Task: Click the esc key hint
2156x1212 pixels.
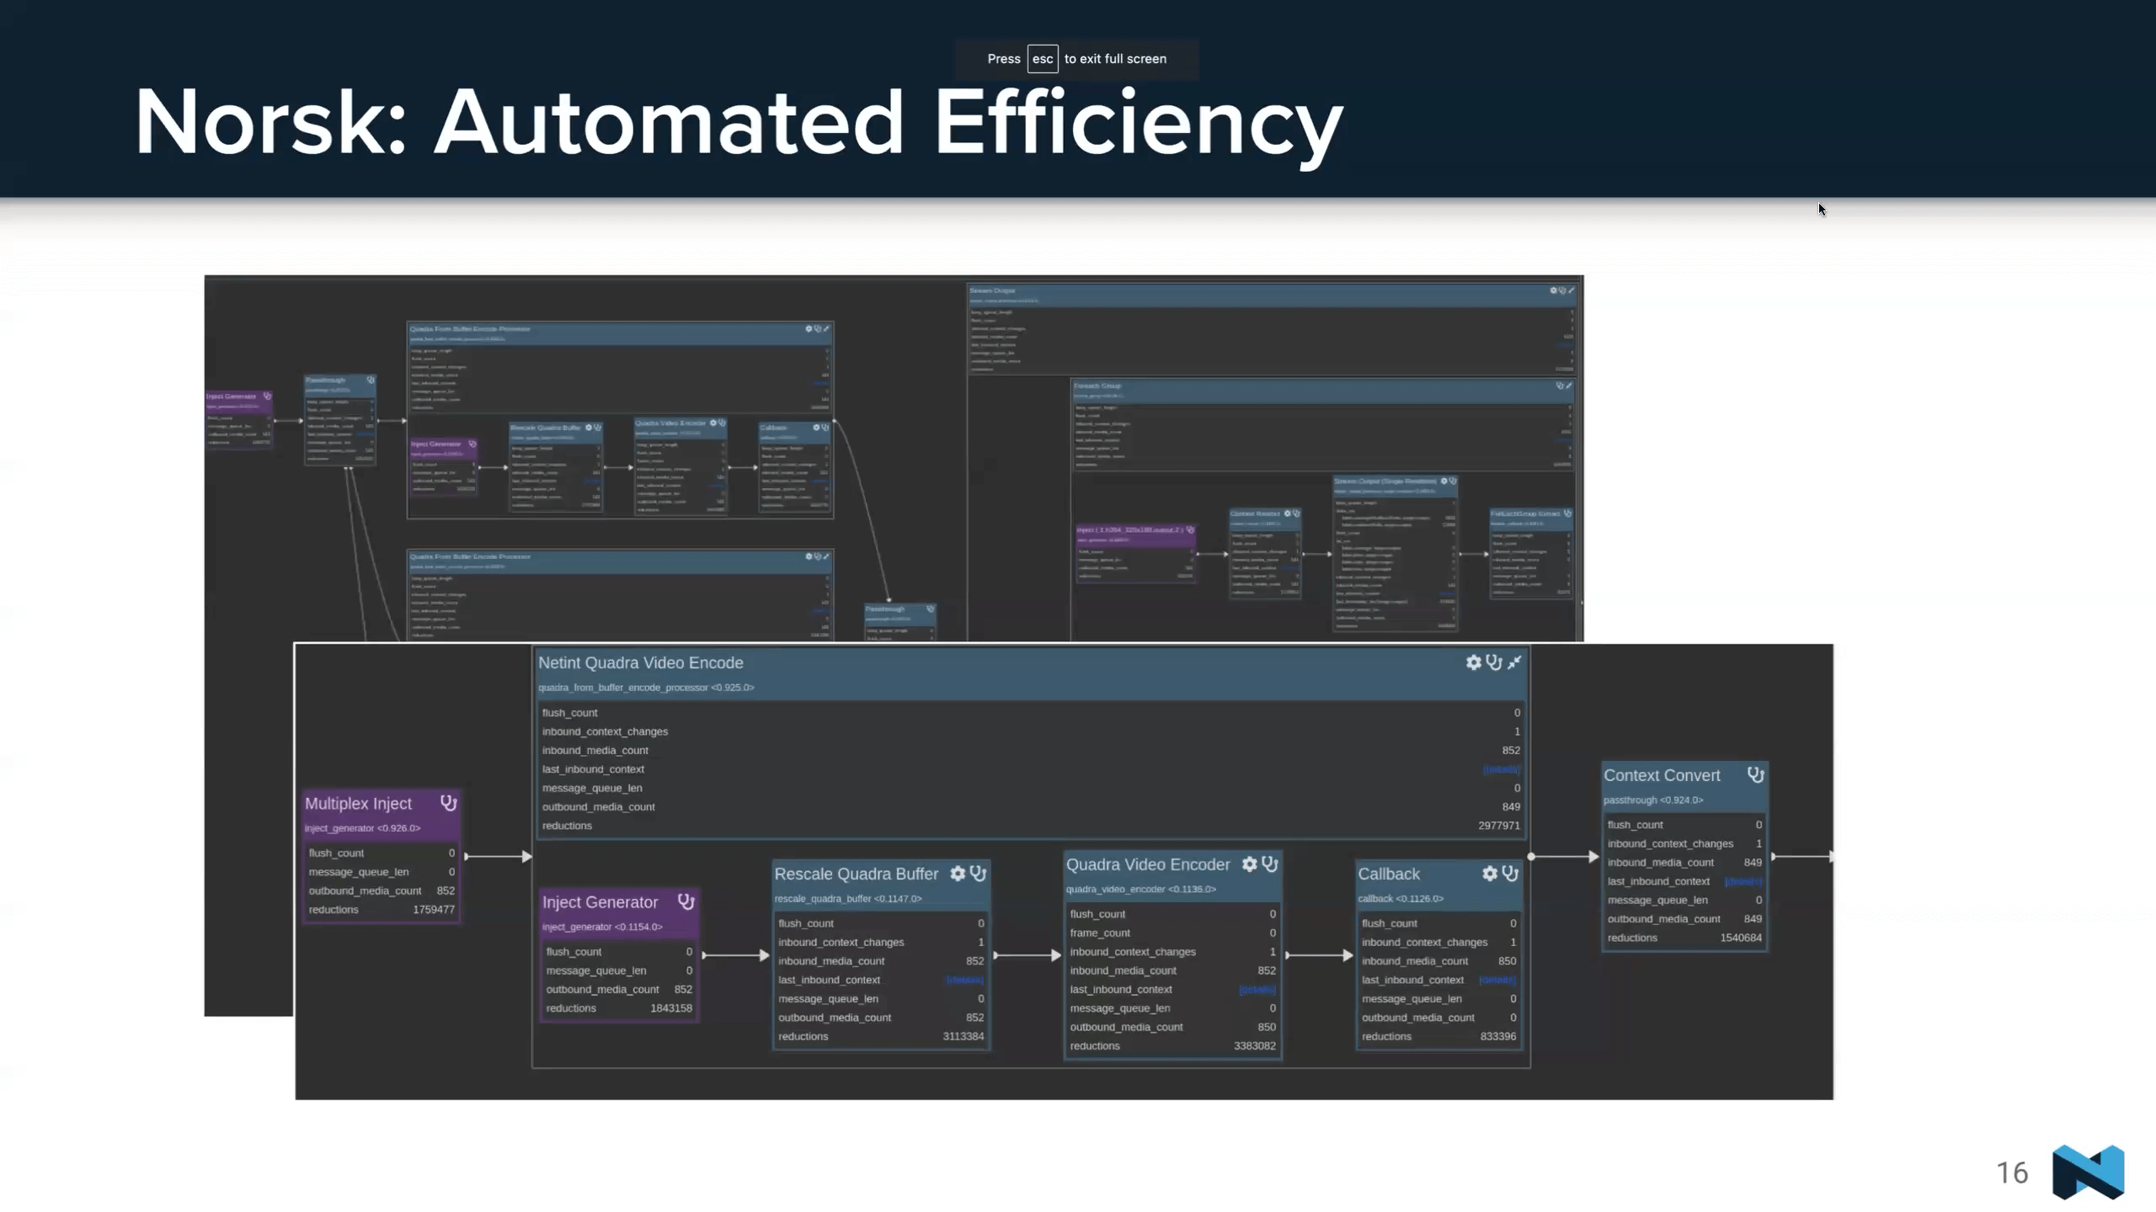Action: pos(1043,59)
